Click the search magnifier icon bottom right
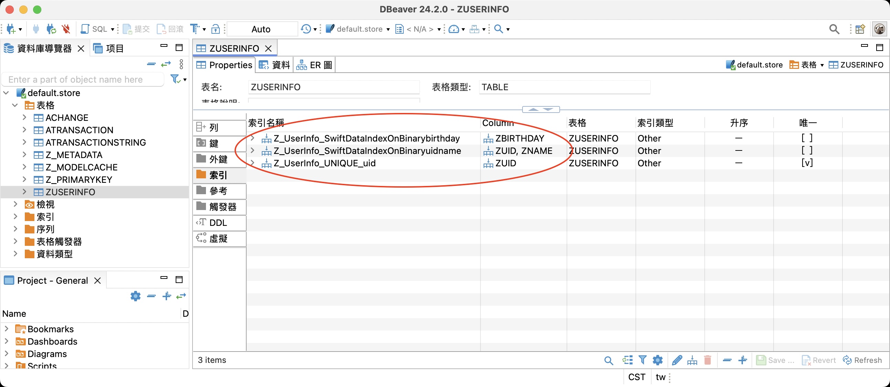This screenshot has width=890, height=387. pos(609,359)
